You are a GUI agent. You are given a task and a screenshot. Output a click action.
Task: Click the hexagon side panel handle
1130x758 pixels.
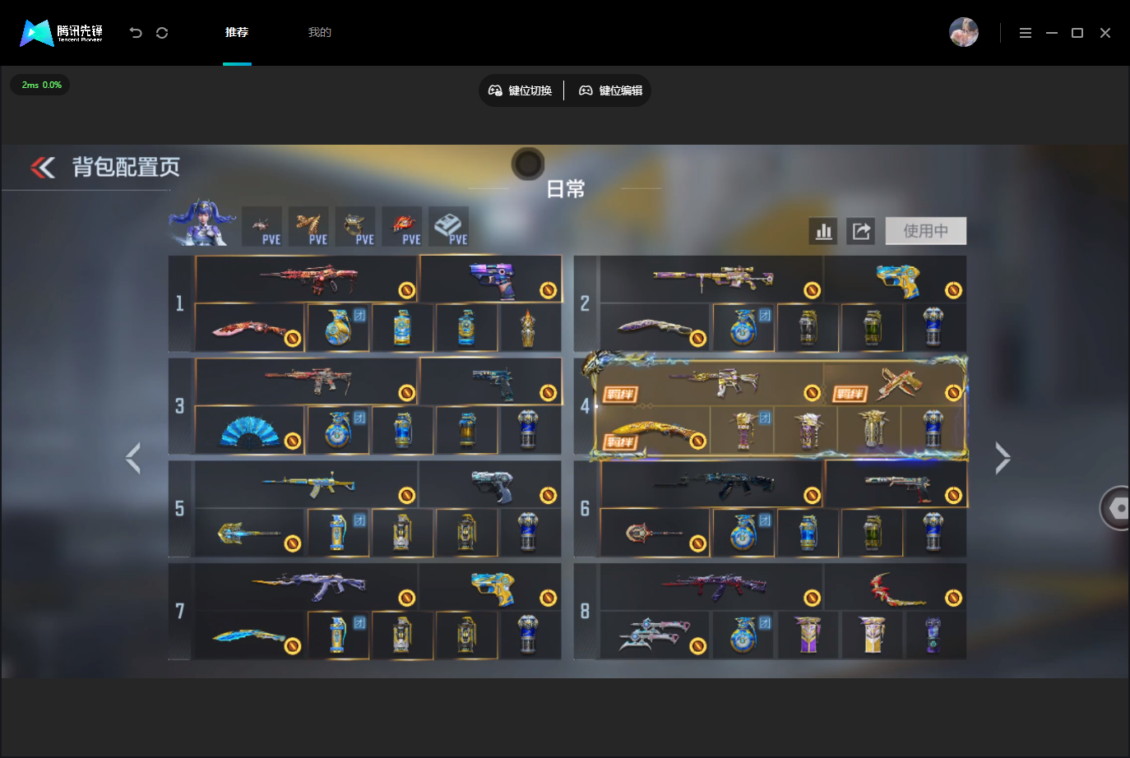1117,508
